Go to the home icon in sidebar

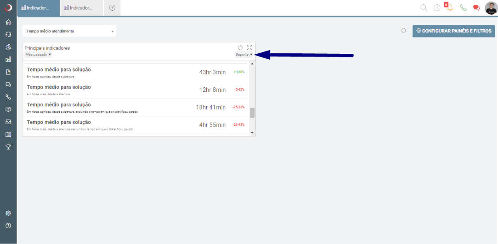(8, 22)
